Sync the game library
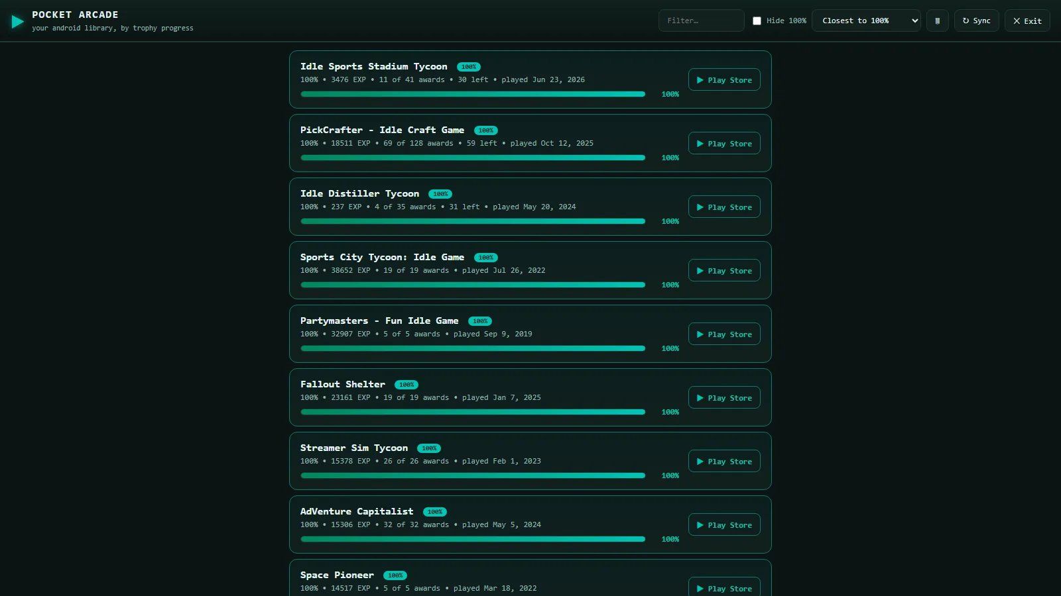Screen dimensions: 1061x596 (x=976, y=21)
